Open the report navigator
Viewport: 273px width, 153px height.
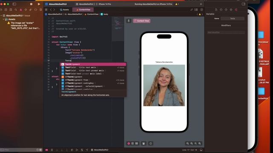coord(41,10)
